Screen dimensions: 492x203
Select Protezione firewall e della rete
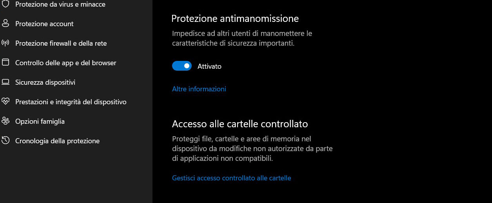pos(61,43)
